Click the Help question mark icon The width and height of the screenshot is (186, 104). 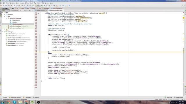(69, 5)
